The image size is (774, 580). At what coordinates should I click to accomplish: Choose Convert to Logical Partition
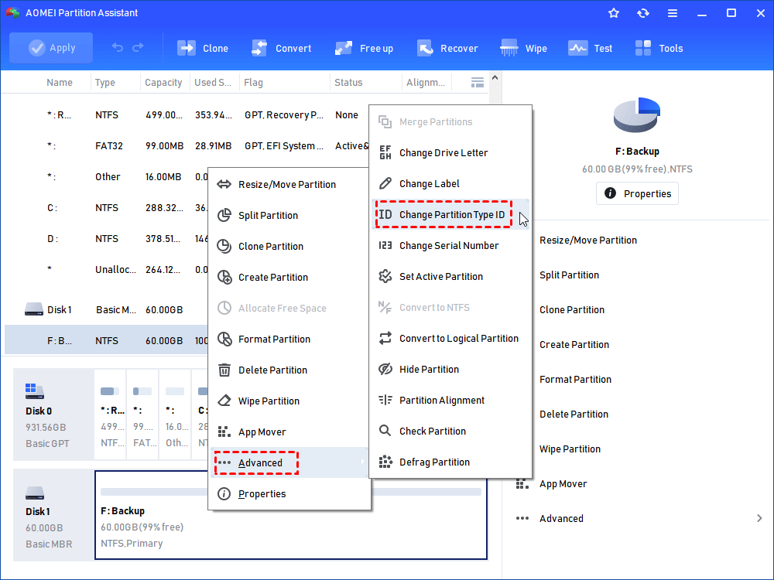click(450, 339)
